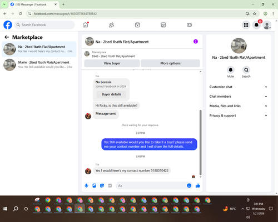Go back using the Marketplace arrow

[7, 37]
